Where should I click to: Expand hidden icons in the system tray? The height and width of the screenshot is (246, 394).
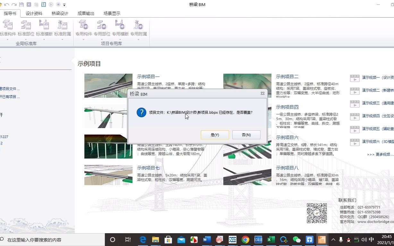333,240
